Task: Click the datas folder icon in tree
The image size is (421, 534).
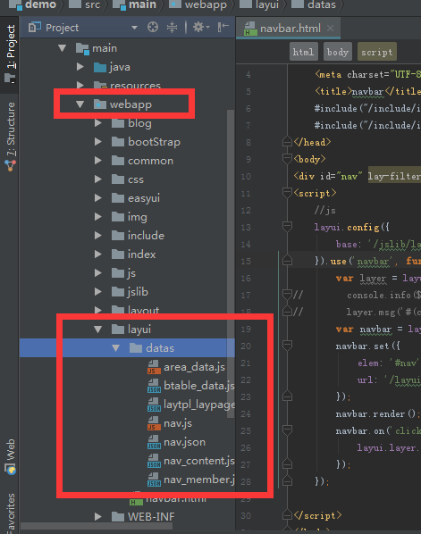Action: (136, 348)
